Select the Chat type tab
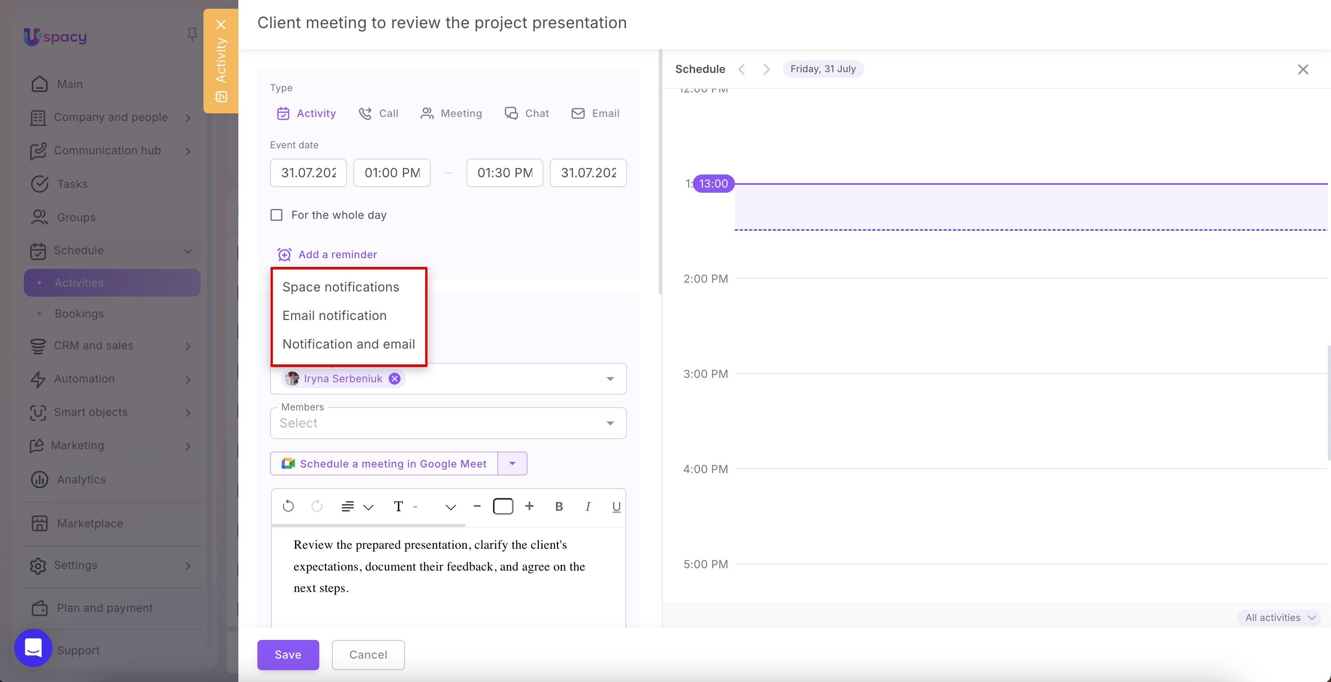 point(527,113)
